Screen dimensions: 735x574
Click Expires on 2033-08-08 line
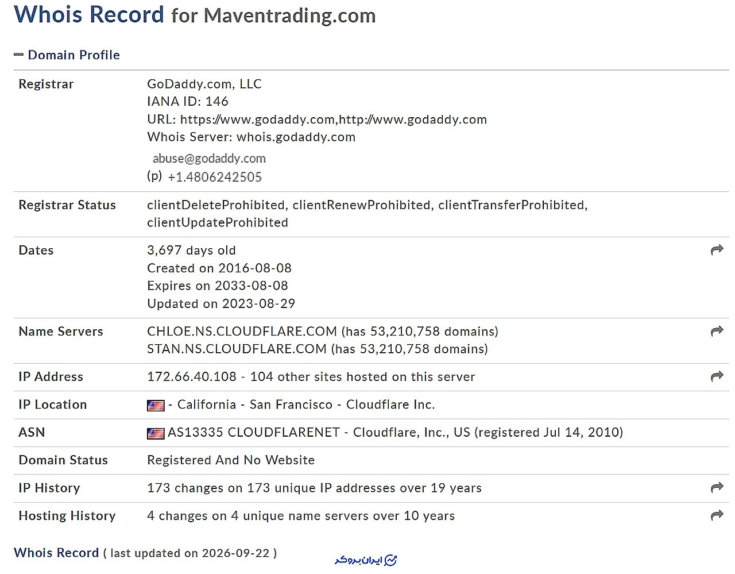(218, 286)
